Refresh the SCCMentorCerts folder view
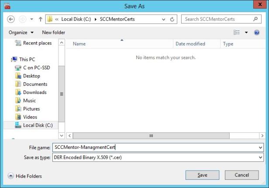The image size is (269, 188). pos(172,19)
